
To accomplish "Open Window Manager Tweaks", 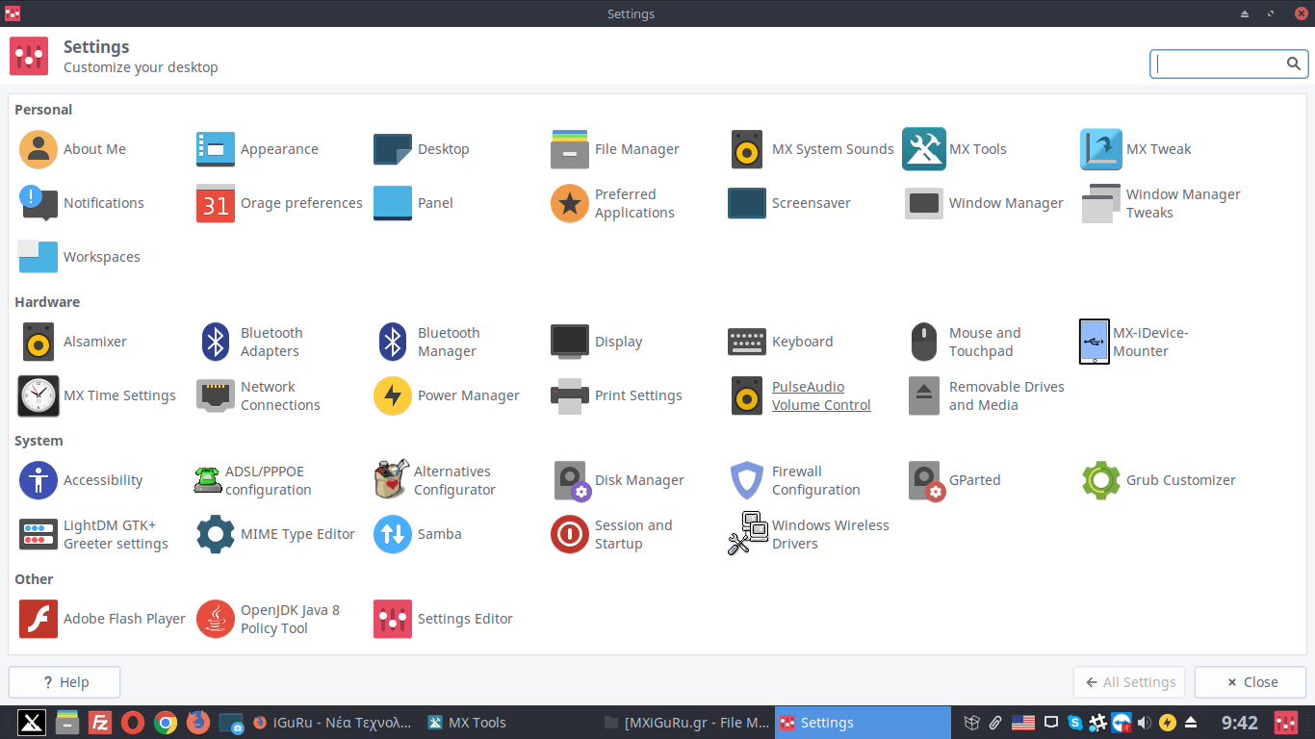I will click(x=1161, y=203).
